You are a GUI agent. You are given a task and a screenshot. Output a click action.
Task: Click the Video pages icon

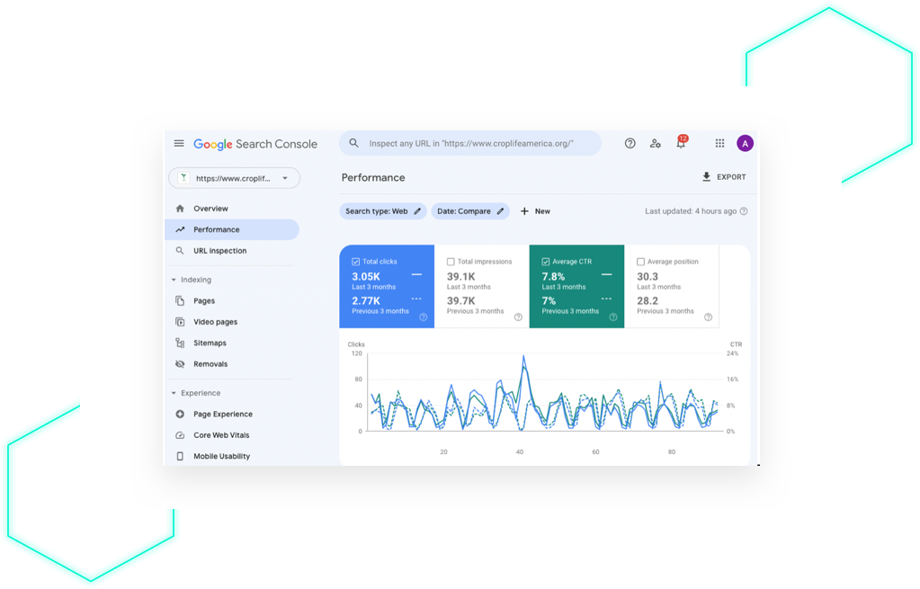(180, 322)
